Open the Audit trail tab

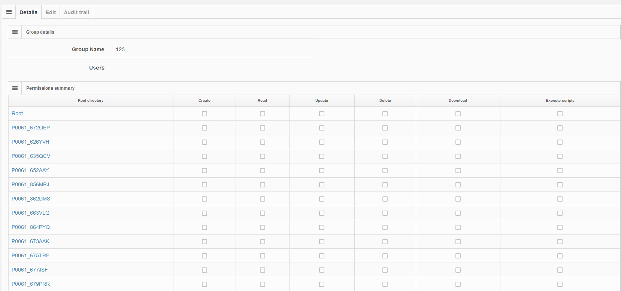[x=76, y=12]
